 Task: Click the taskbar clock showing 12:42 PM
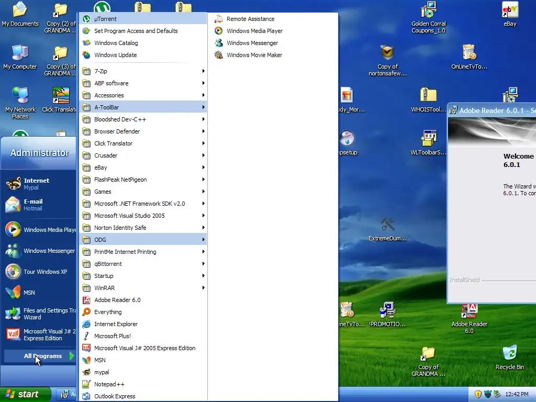[517, 394]
